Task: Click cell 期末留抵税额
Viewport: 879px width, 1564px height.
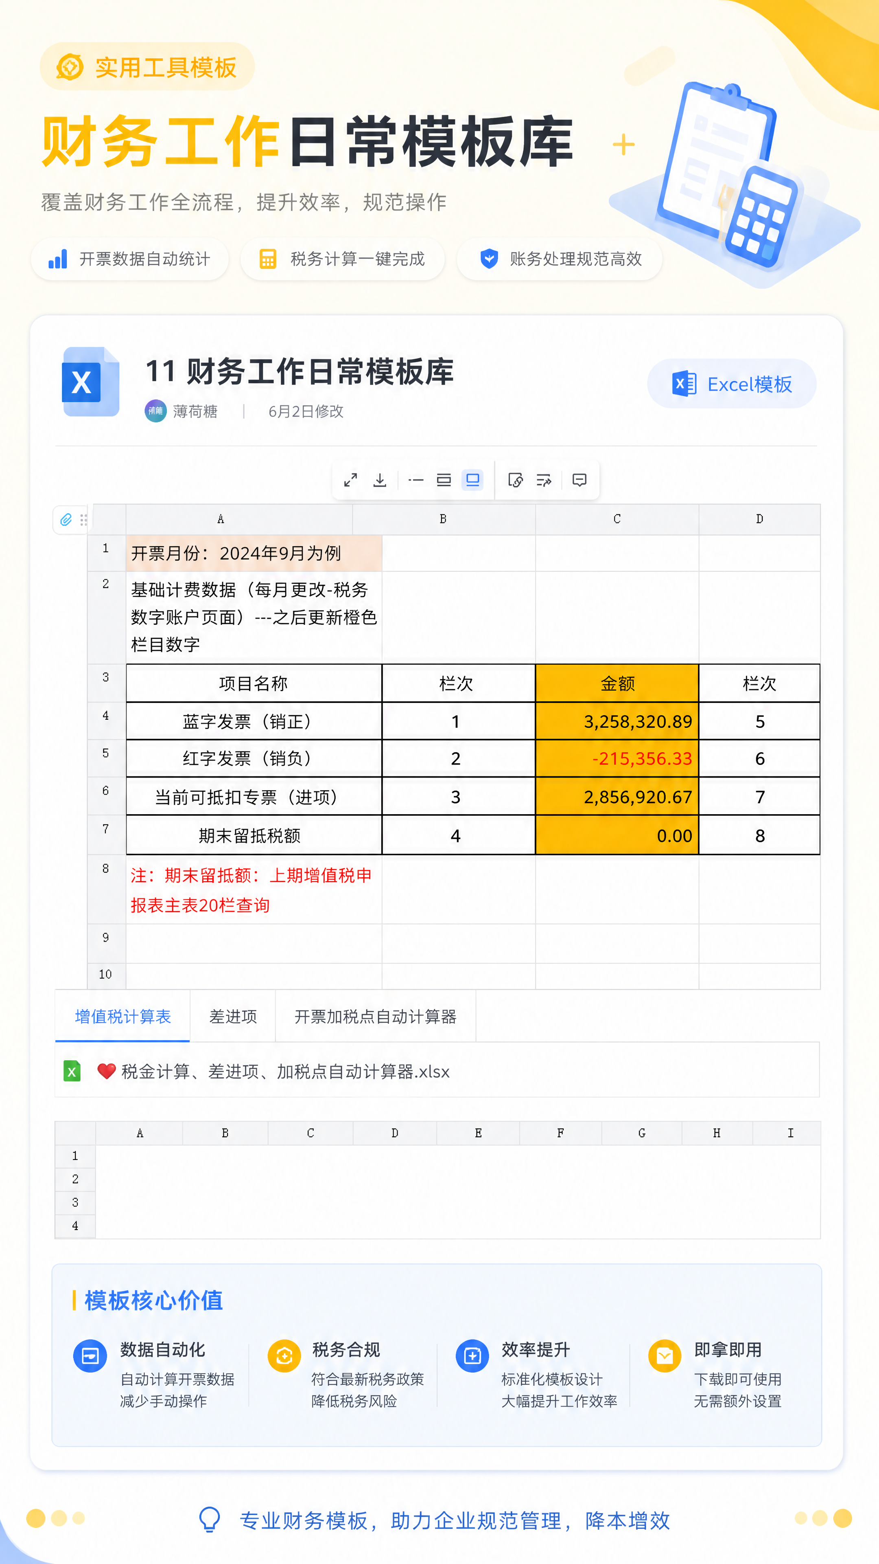Action: (254, 835)
